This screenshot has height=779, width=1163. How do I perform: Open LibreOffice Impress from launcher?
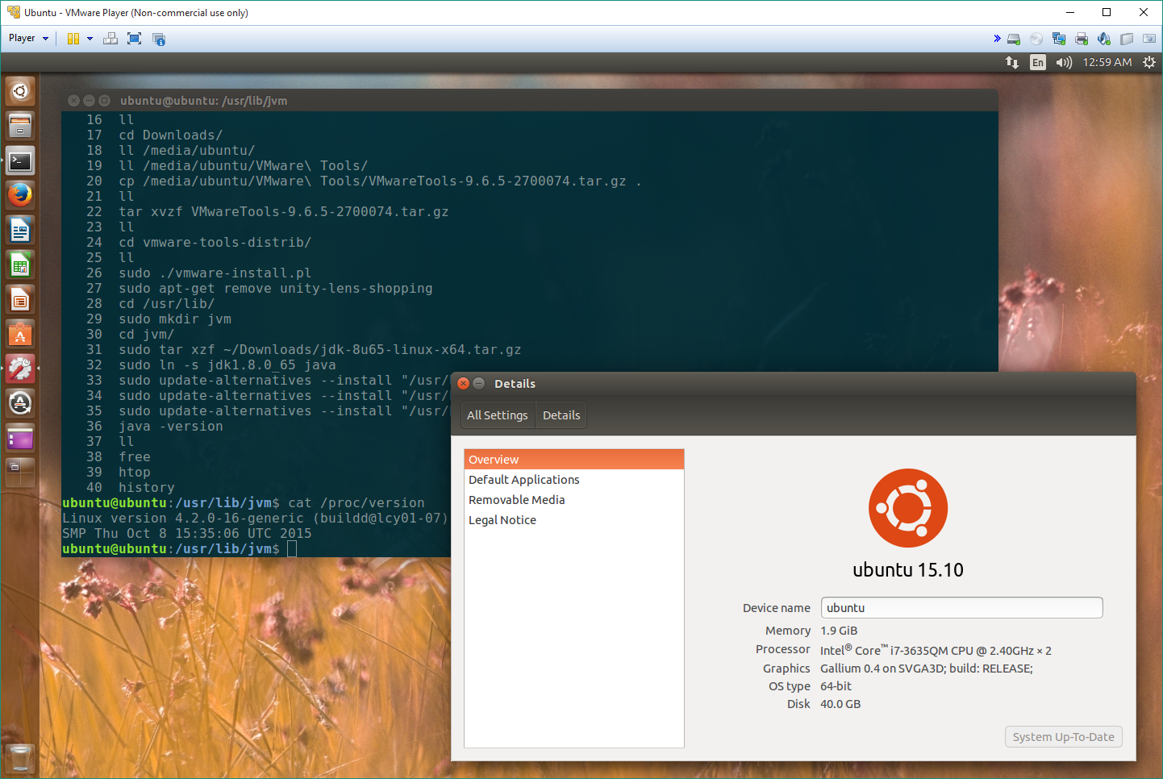tap(20, 300)
